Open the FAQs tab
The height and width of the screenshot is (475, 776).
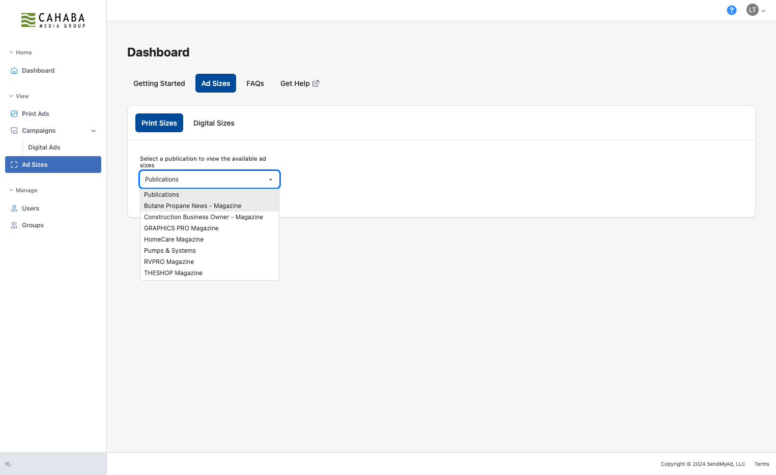(255, 83)
